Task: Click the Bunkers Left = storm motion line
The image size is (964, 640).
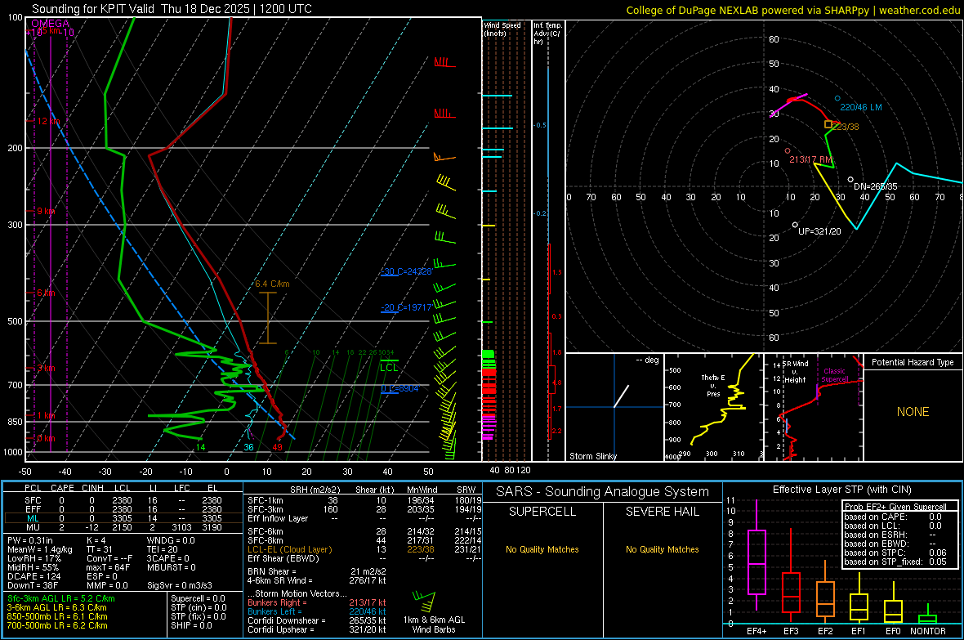Action: pos(317,611)
